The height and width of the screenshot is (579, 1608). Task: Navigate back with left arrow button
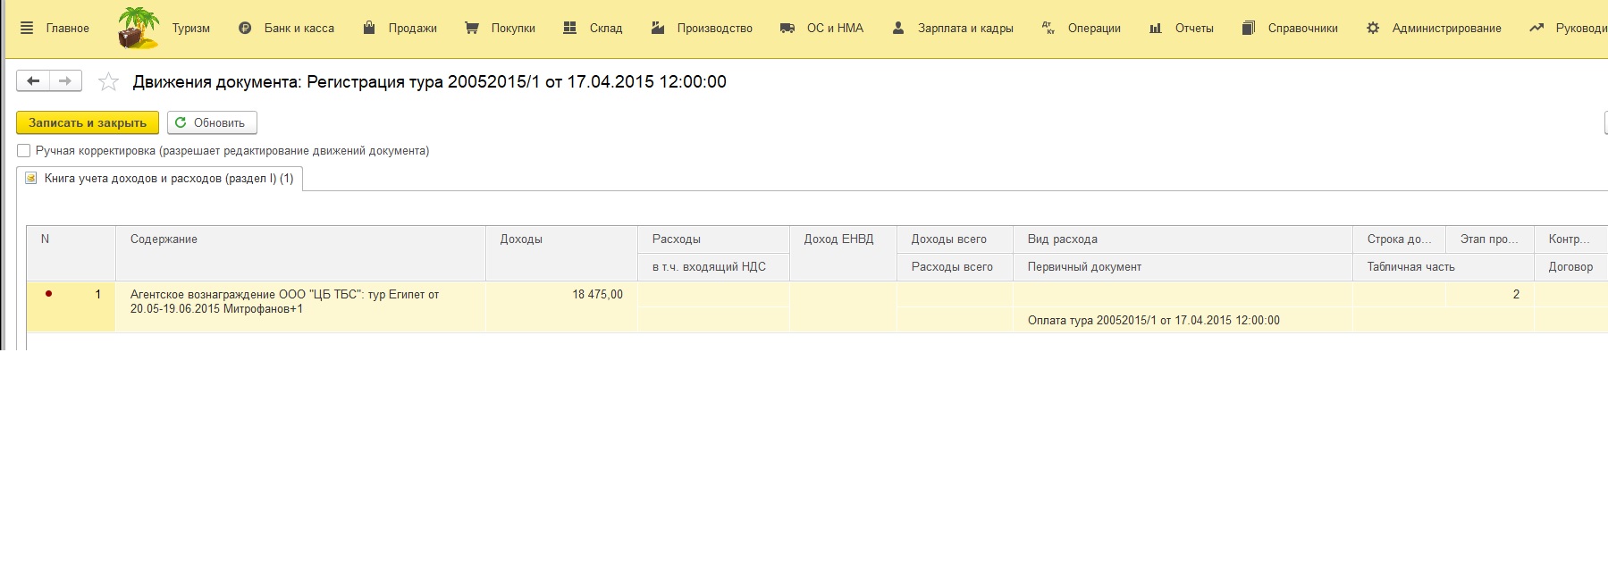point(33,81)
